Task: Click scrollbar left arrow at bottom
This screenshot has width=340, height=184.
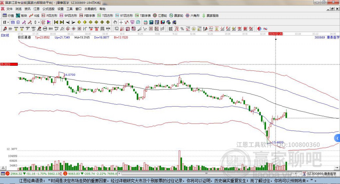Action: (x=120, y=174)
